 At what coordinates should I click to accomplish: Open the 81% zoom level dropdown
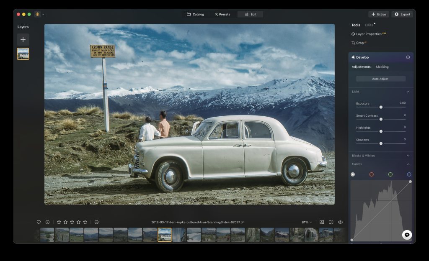(306, 222)
